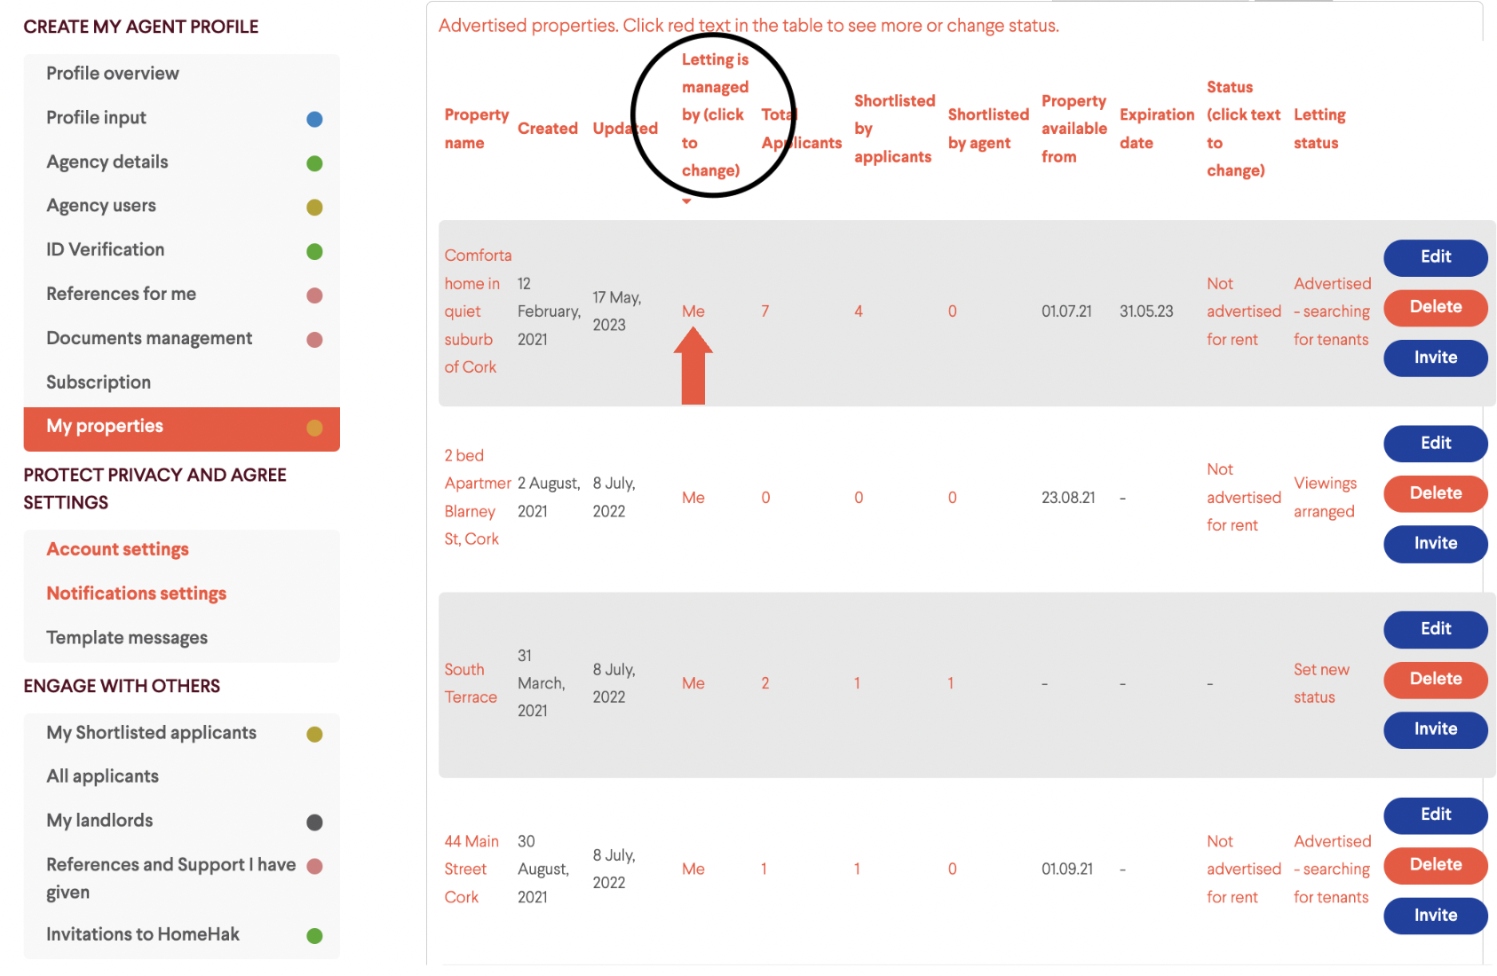Change manager 'Me' for Comfortable home row
The width and height of the screenshot is (1497, 976).
pos(693,311)
